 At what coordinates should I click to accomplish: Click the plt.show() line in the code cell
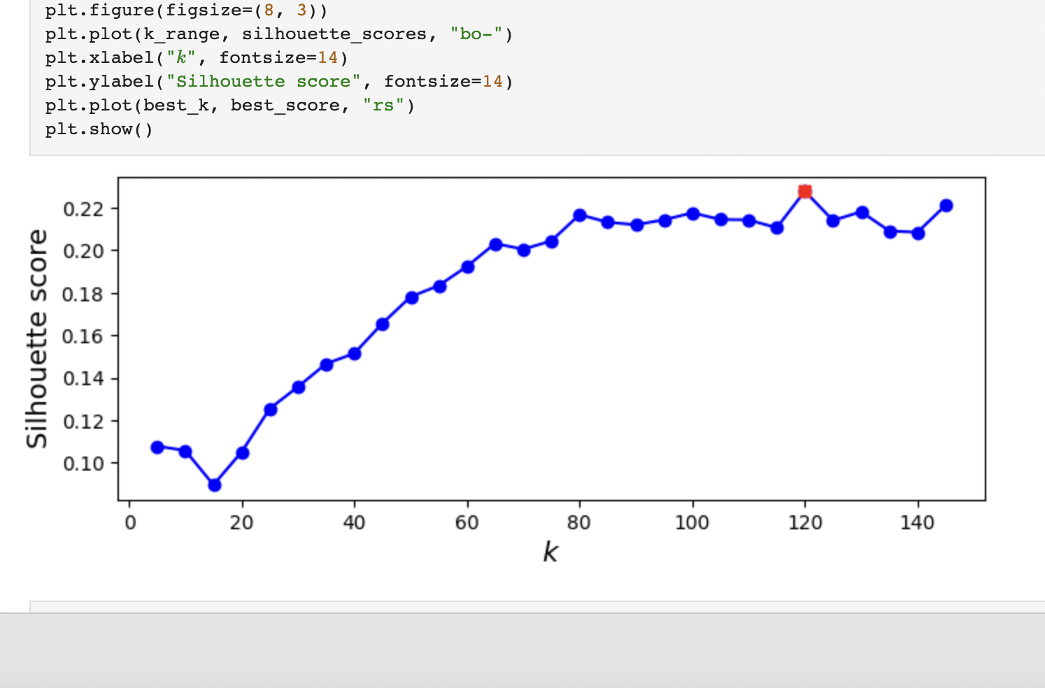(99, 129)
